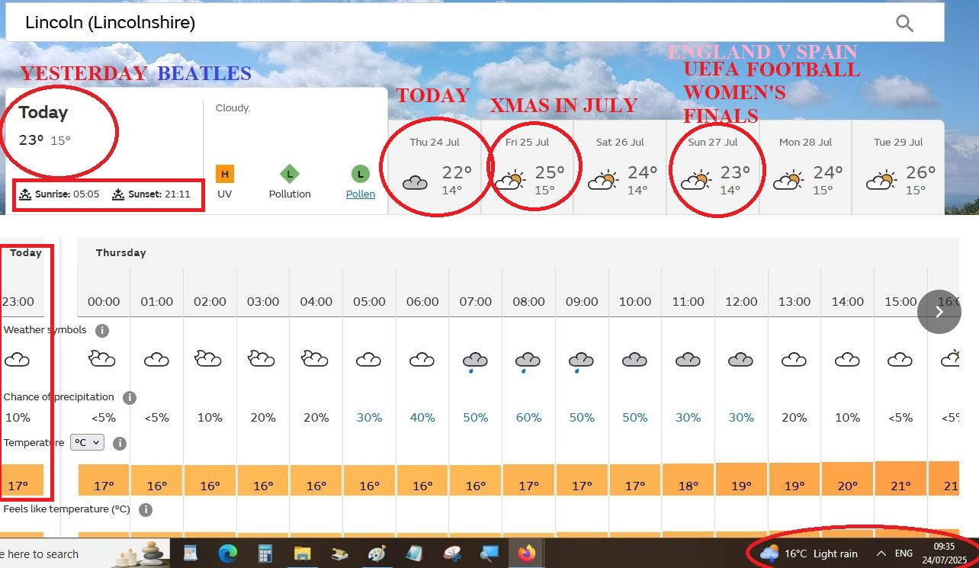Click the UV index H badge

[x=224, y=175]
